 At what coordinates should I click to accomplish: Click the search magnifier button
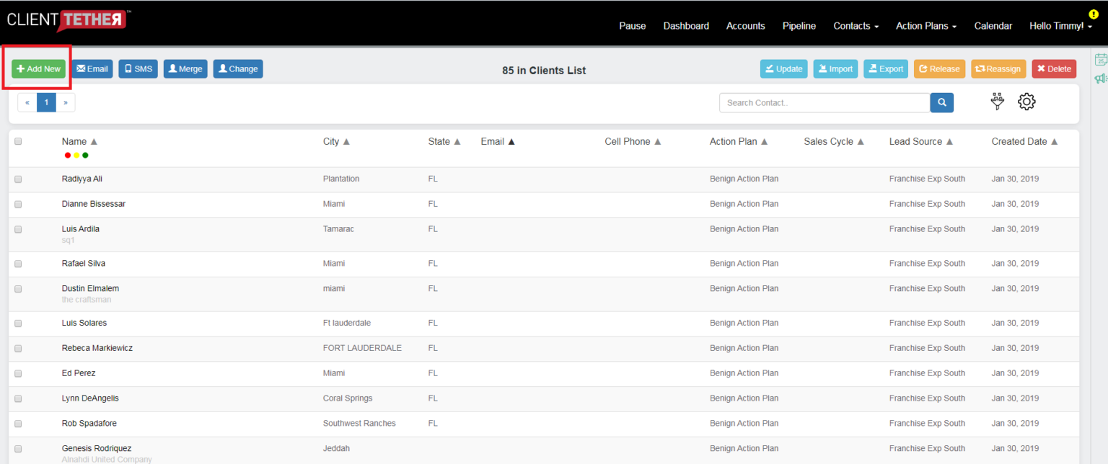[941, 102]
